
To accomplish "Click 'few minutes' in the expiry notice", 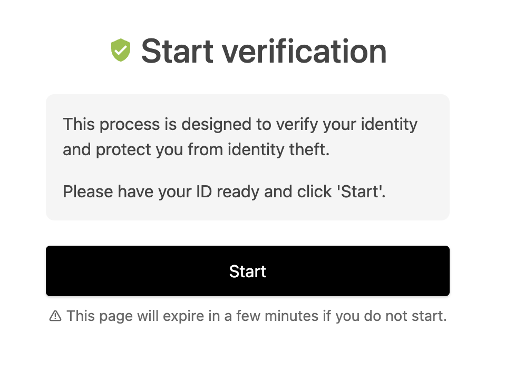I will (x=277, y=316).
